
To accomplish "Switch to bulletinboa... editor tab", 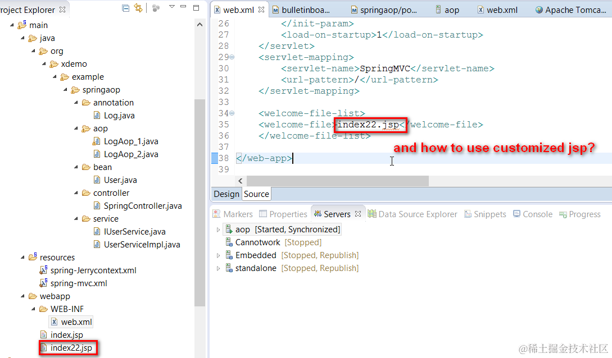I will [x=301, y=10].
